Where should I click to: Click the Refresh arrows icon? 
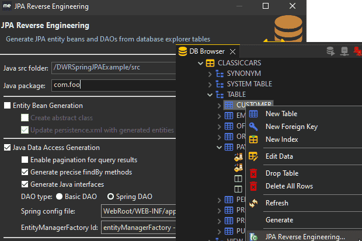click(x=253, y=203)
